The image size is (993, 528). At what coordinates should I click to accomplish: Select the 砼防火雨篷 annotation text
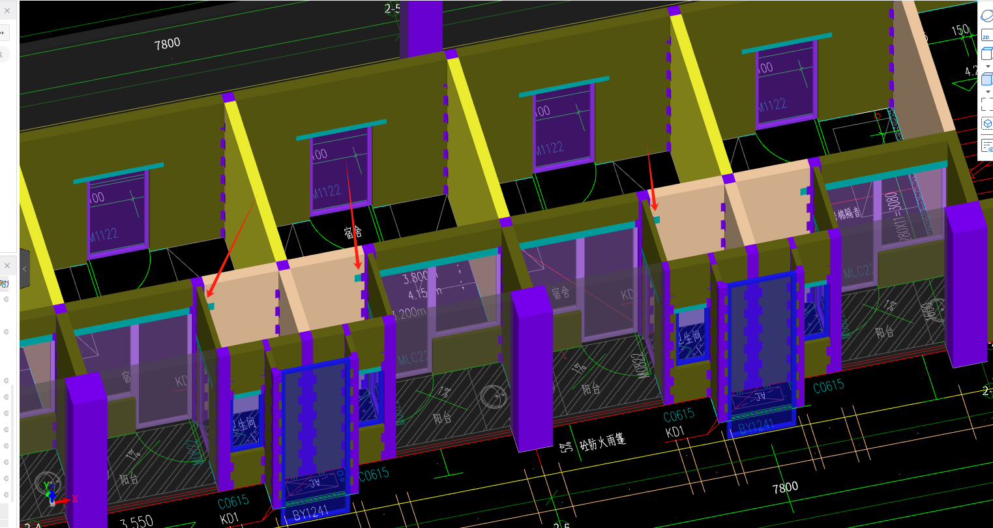coord(602,444)
